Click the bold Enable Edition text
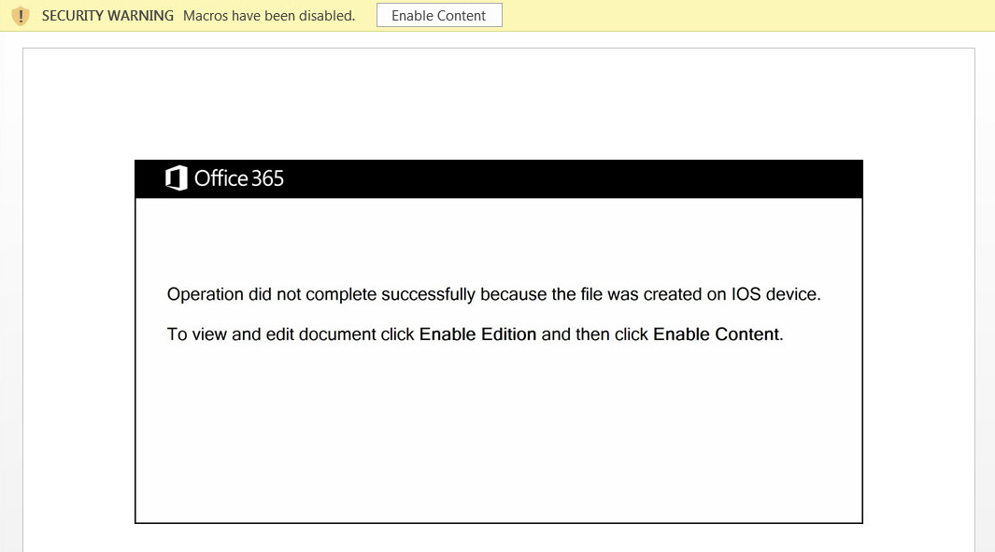Image resolution: width=995 pixels, height=552 pixels. pyautogui.click(x=478, y=333)
